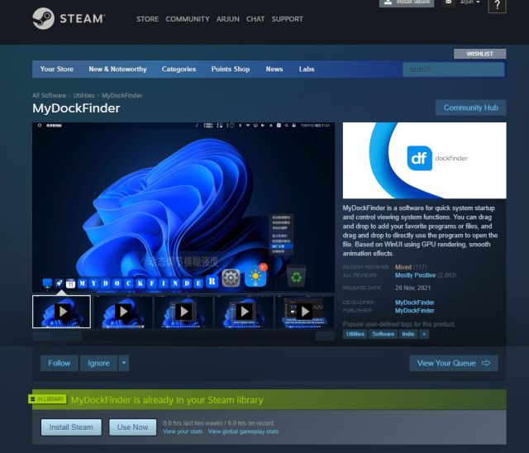Open the Community Hub button
The height and width of the screenshot is (453, 529).
click(x=470, y=107)
